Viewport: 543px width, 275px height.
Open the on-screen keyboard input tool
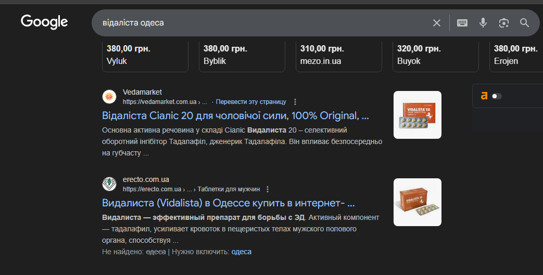[462, 23]
